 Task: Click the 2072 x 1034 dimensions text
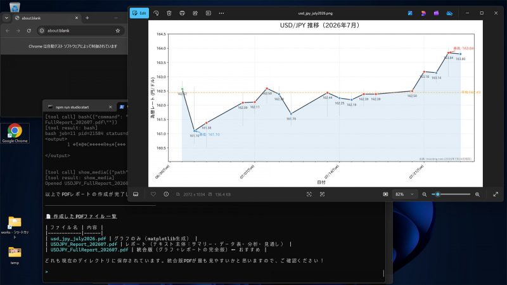point(194,194)
